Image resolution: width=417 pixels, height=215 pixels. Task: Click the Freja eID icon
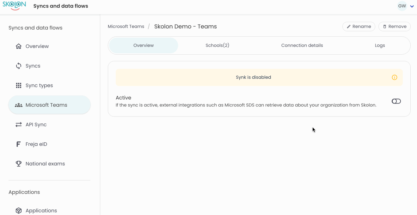click(19, 144)
